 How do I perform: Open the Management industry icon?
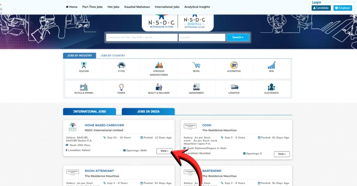click(x=196, y=87)
